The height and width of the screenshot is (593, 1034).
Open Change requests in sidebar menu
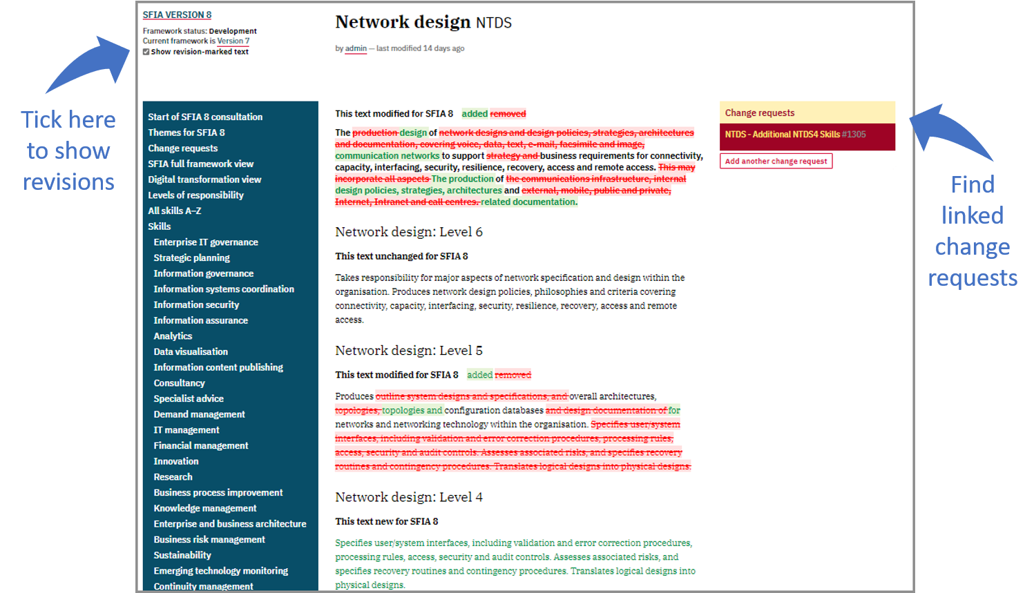point(182,148)
